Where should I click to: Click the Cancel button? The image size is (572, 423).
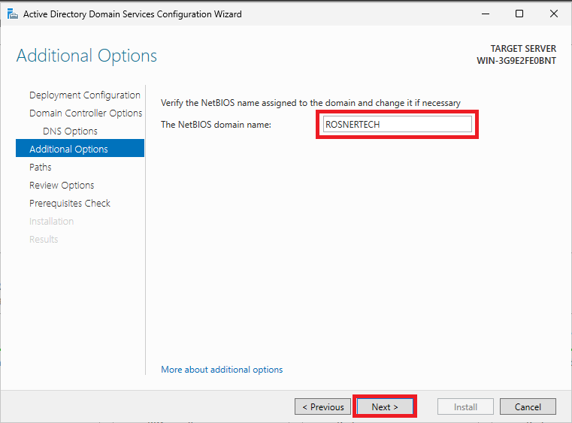pos(528,406)
